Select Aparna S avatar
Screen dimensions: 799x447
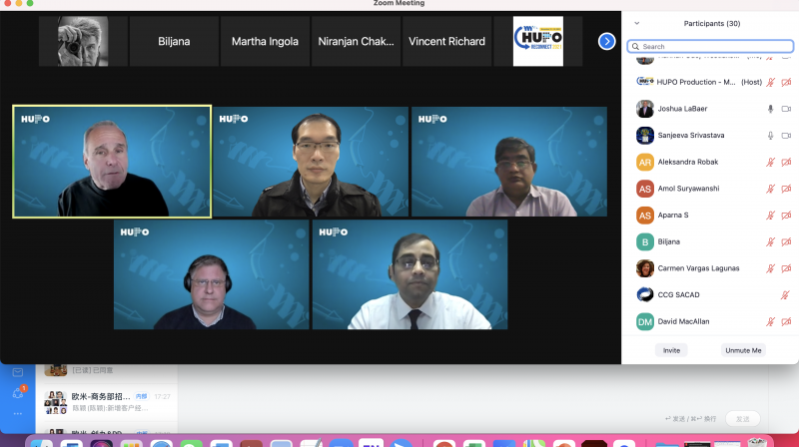click(644, 216)
